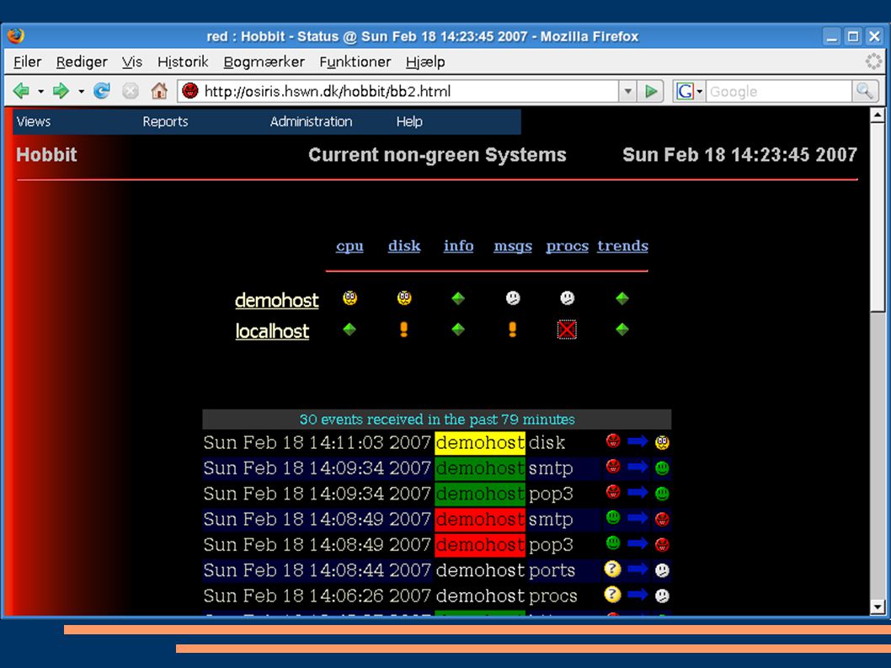Open the Hobbit Help menu
This screenshot has height=668, width=891.
click(409, 121)
